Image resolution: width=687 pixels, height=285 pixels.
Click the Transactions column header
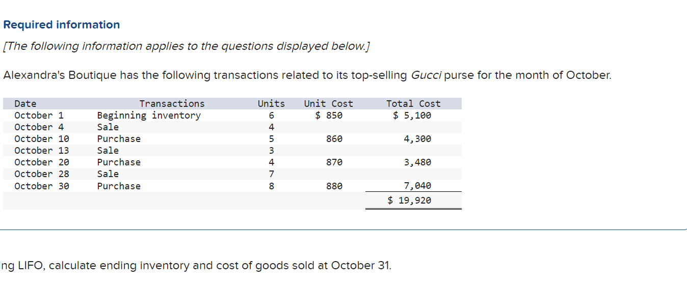pyautogui.click(x=172, y=104)
